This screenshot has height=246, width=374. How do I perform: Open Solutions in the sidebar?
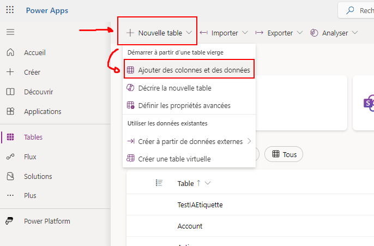(x=55, y=176)
